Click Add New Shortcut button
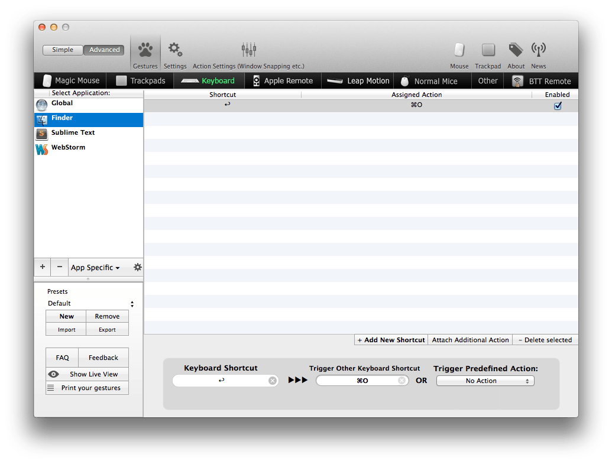Image resolution: width=612 pixels, height=464 pixels. 391,340
